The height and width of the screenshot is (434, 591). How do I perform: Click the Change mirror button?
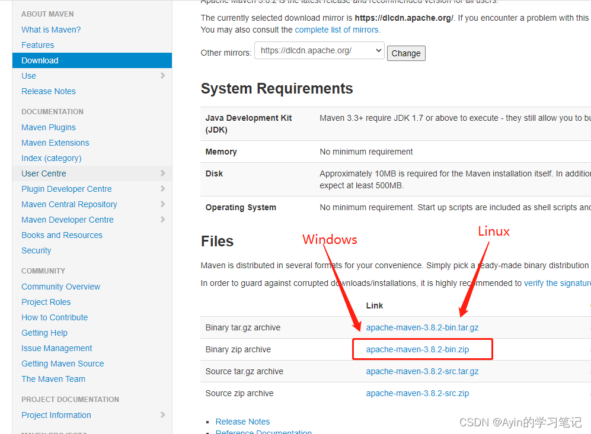406,53
